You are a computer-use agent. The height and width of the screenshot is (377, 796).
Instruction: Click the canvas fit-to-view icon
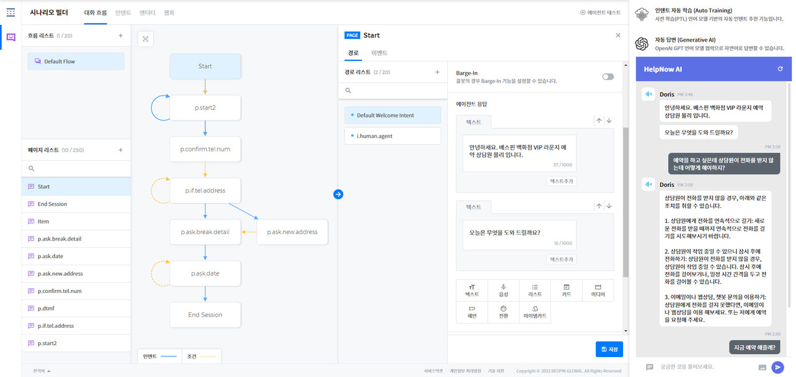(146, 39)
